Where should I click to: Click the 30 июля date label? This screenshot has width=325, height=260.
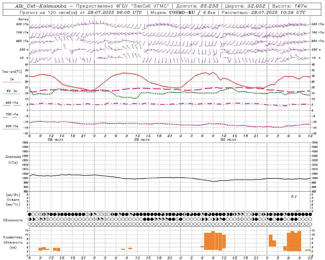(228, 140)
